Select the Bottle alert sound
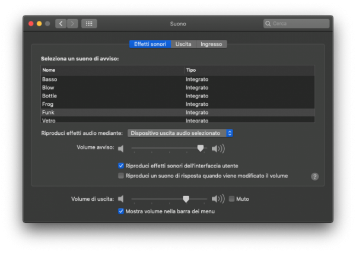Image resolution: width=356 pixels, height=253 pixels. click(178, 96)
